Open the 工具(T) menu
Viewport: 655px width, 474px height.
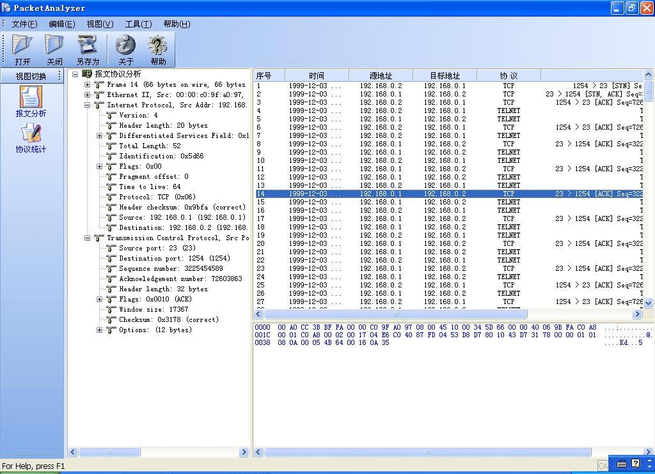coord(138,24)
